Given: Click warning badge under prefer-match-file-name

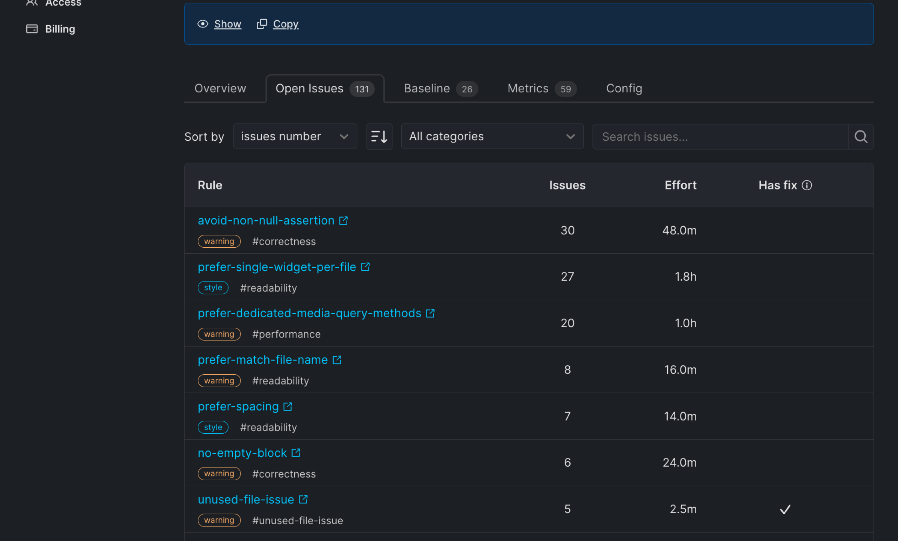Looking at the screenshot, I should (219, 381).
